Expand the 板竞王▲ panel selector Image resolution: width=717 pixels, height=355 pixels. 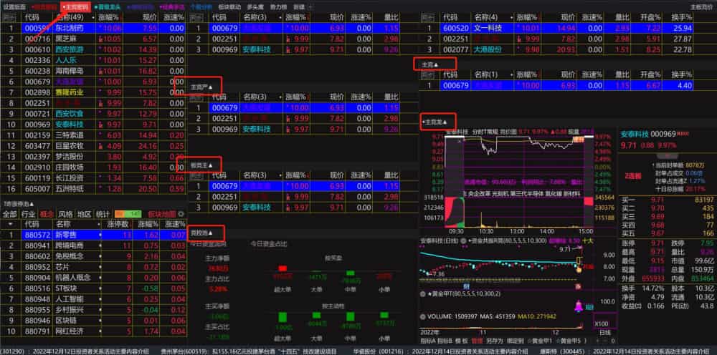point(201,165)
